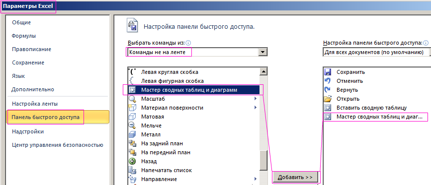Expand the Масштаб submenu arrow
Image resolution: width=431 pixels, height=185 pixels.
tap(256, 99)
